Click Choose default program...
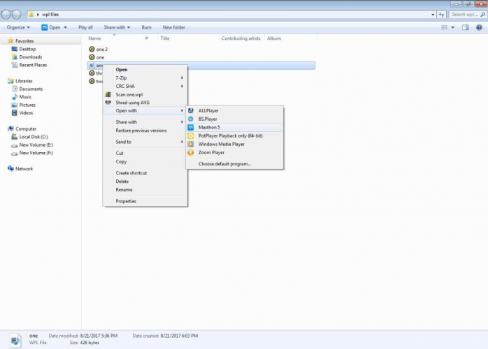 coord(235,164)
